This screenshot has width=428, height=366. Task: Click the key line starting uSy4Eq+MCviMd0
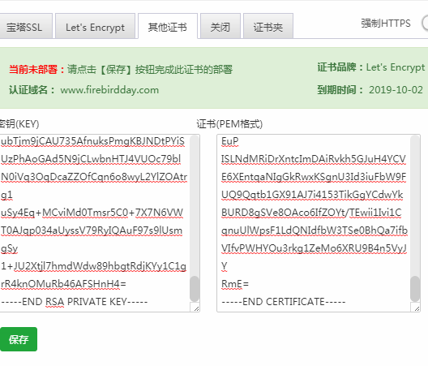coord(92,213)
